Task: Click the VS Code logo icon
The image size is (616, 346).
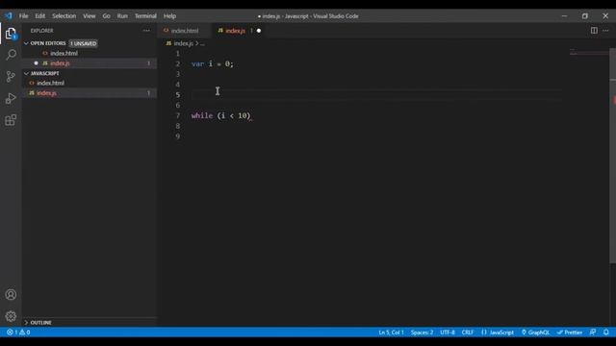Action: click(9, 16)
